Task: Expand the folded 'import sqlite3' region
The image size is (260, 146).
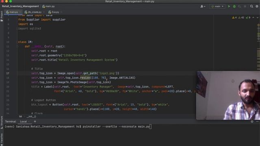Action: [17, 29]
